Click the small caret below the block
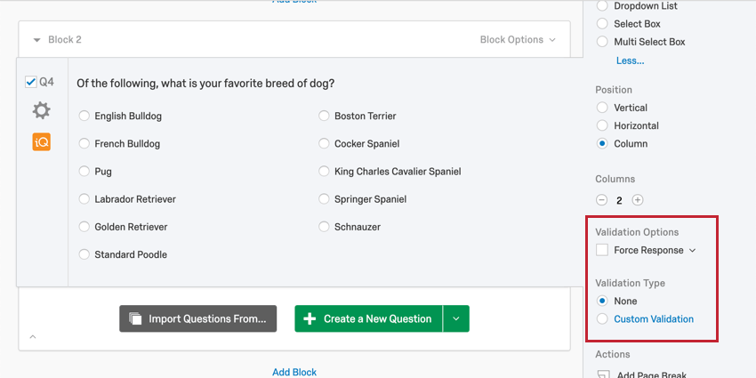This screenshot has width=756, height=378. pos(33,337)
